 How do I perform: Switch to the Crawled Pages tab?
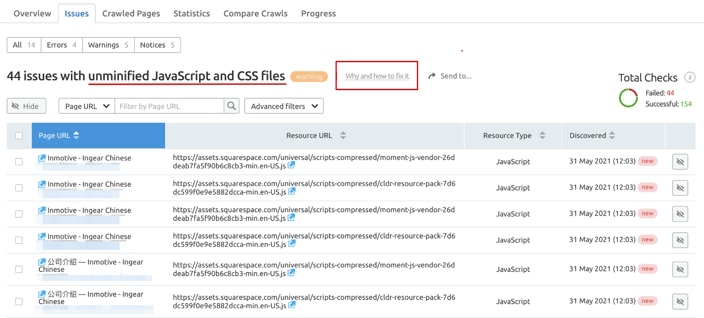[x=131, y=13]
